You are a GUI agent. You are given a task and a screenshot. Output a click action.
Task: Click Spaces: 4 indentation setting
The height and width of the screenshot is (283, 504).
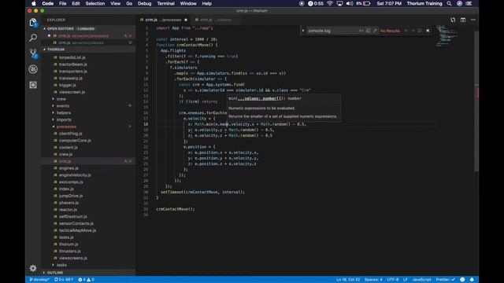(x=373, y=280)
